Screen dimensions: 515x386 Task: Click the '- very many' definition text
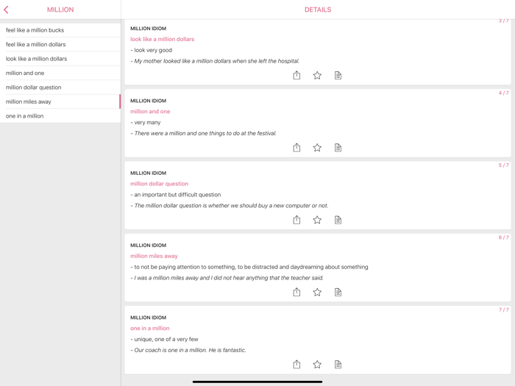[146, 123]
